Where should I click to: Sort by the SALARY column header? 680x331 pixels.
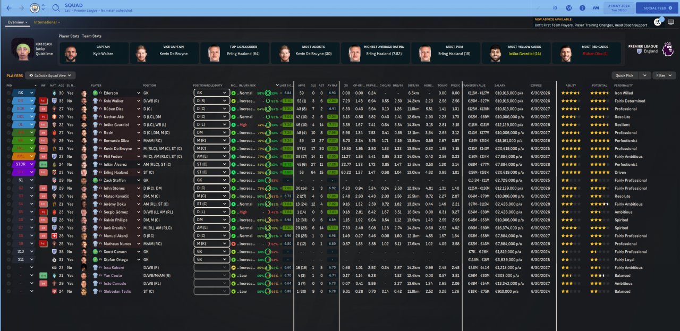coord(499,85)
